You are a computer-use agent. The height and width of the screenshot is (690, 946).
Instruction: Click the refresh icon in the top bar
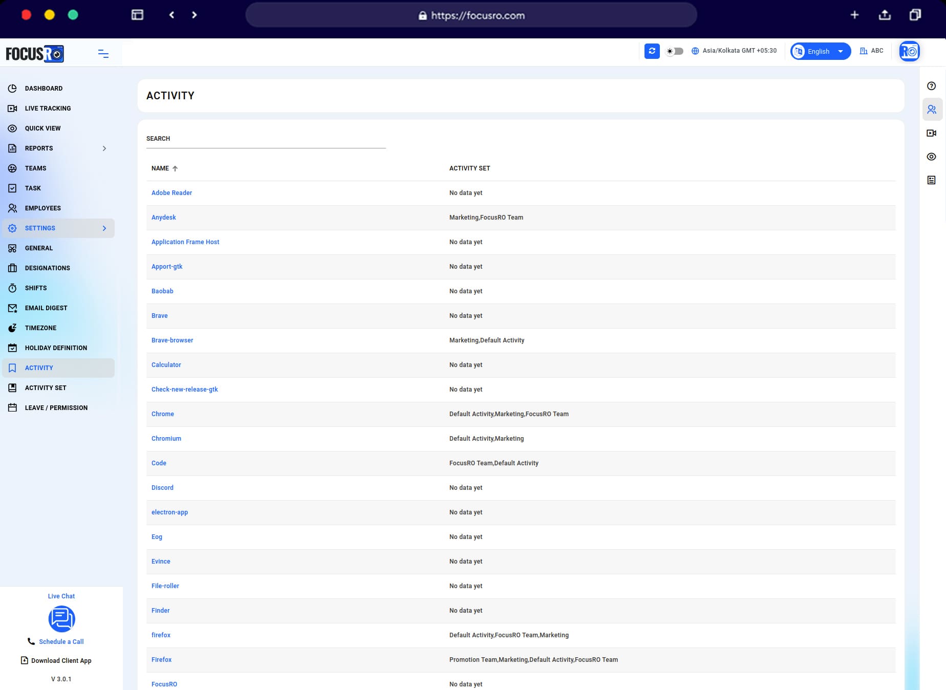652,51
